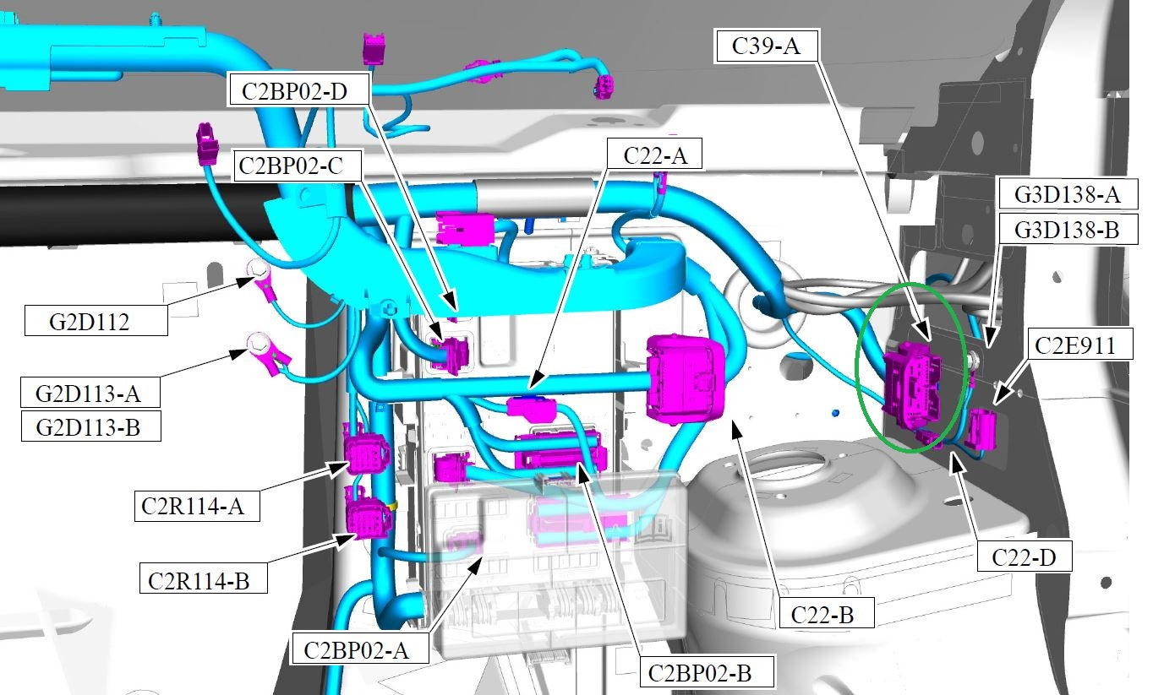Click the G3D138-B ground label
Viewport: 1153px width, 695px height.
[1067, 228]
